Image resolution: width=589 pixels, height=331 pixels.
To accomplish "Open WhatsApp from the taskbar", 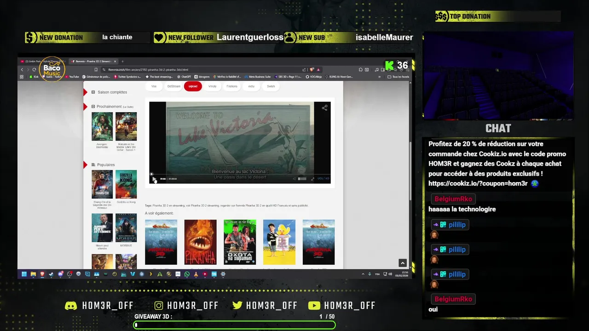I will pyautogui.click(x=187, y=274).
